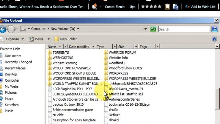Go back using the blue back arrow
The image size is (220, 124).
[3, 29]
